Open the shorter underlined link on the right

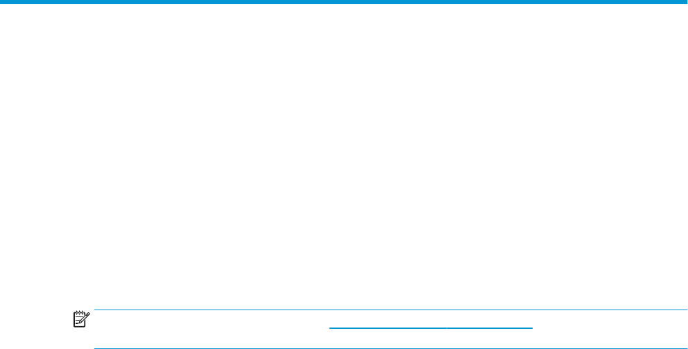[490, 328]
